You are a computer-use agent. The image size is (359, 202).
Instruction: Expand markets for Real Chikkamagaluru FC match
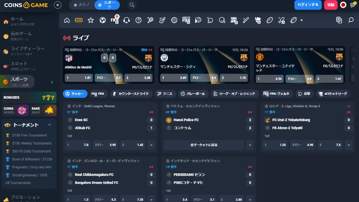coord(151,199)
